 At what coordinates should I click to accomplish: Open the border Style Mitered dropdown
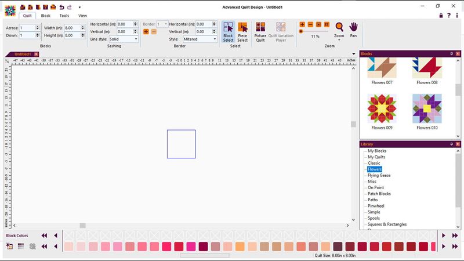pyautogui.click(x=199, y=39)
